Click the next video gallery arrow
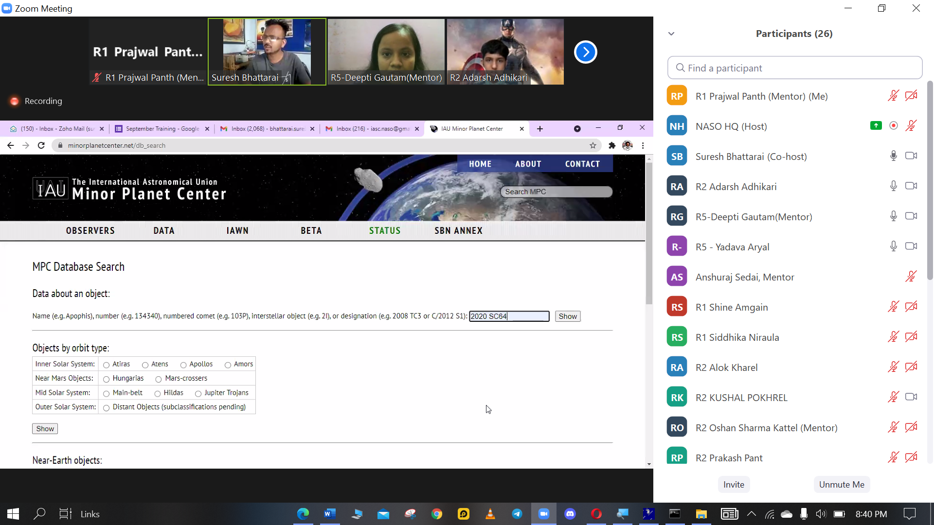The height and width of the screenshot is (525, 934). (x=585, y=52)
